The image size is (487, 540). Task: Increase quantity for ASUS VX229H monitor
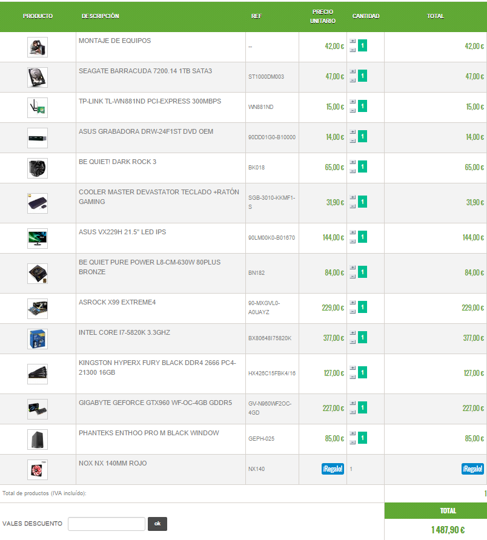pyautogui.click(x=353, y=232)
